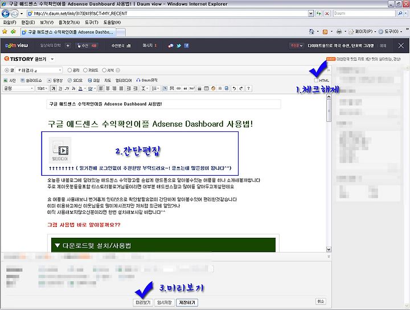
Task: Toggle bold (가) formatting
Action: [54, 89]
